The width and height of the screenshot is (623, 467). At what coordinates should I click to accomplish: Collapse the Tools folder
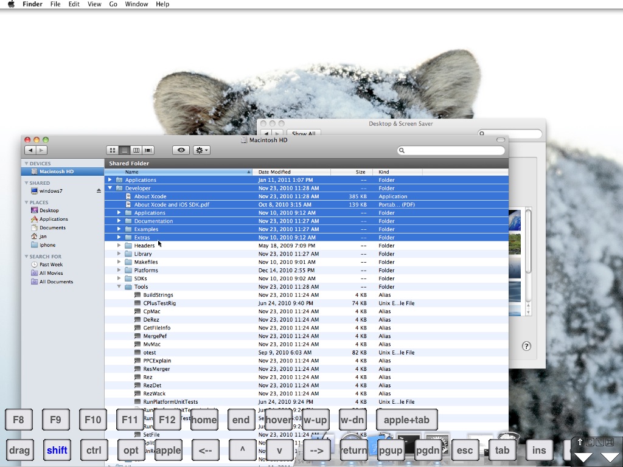click(119, 287)
